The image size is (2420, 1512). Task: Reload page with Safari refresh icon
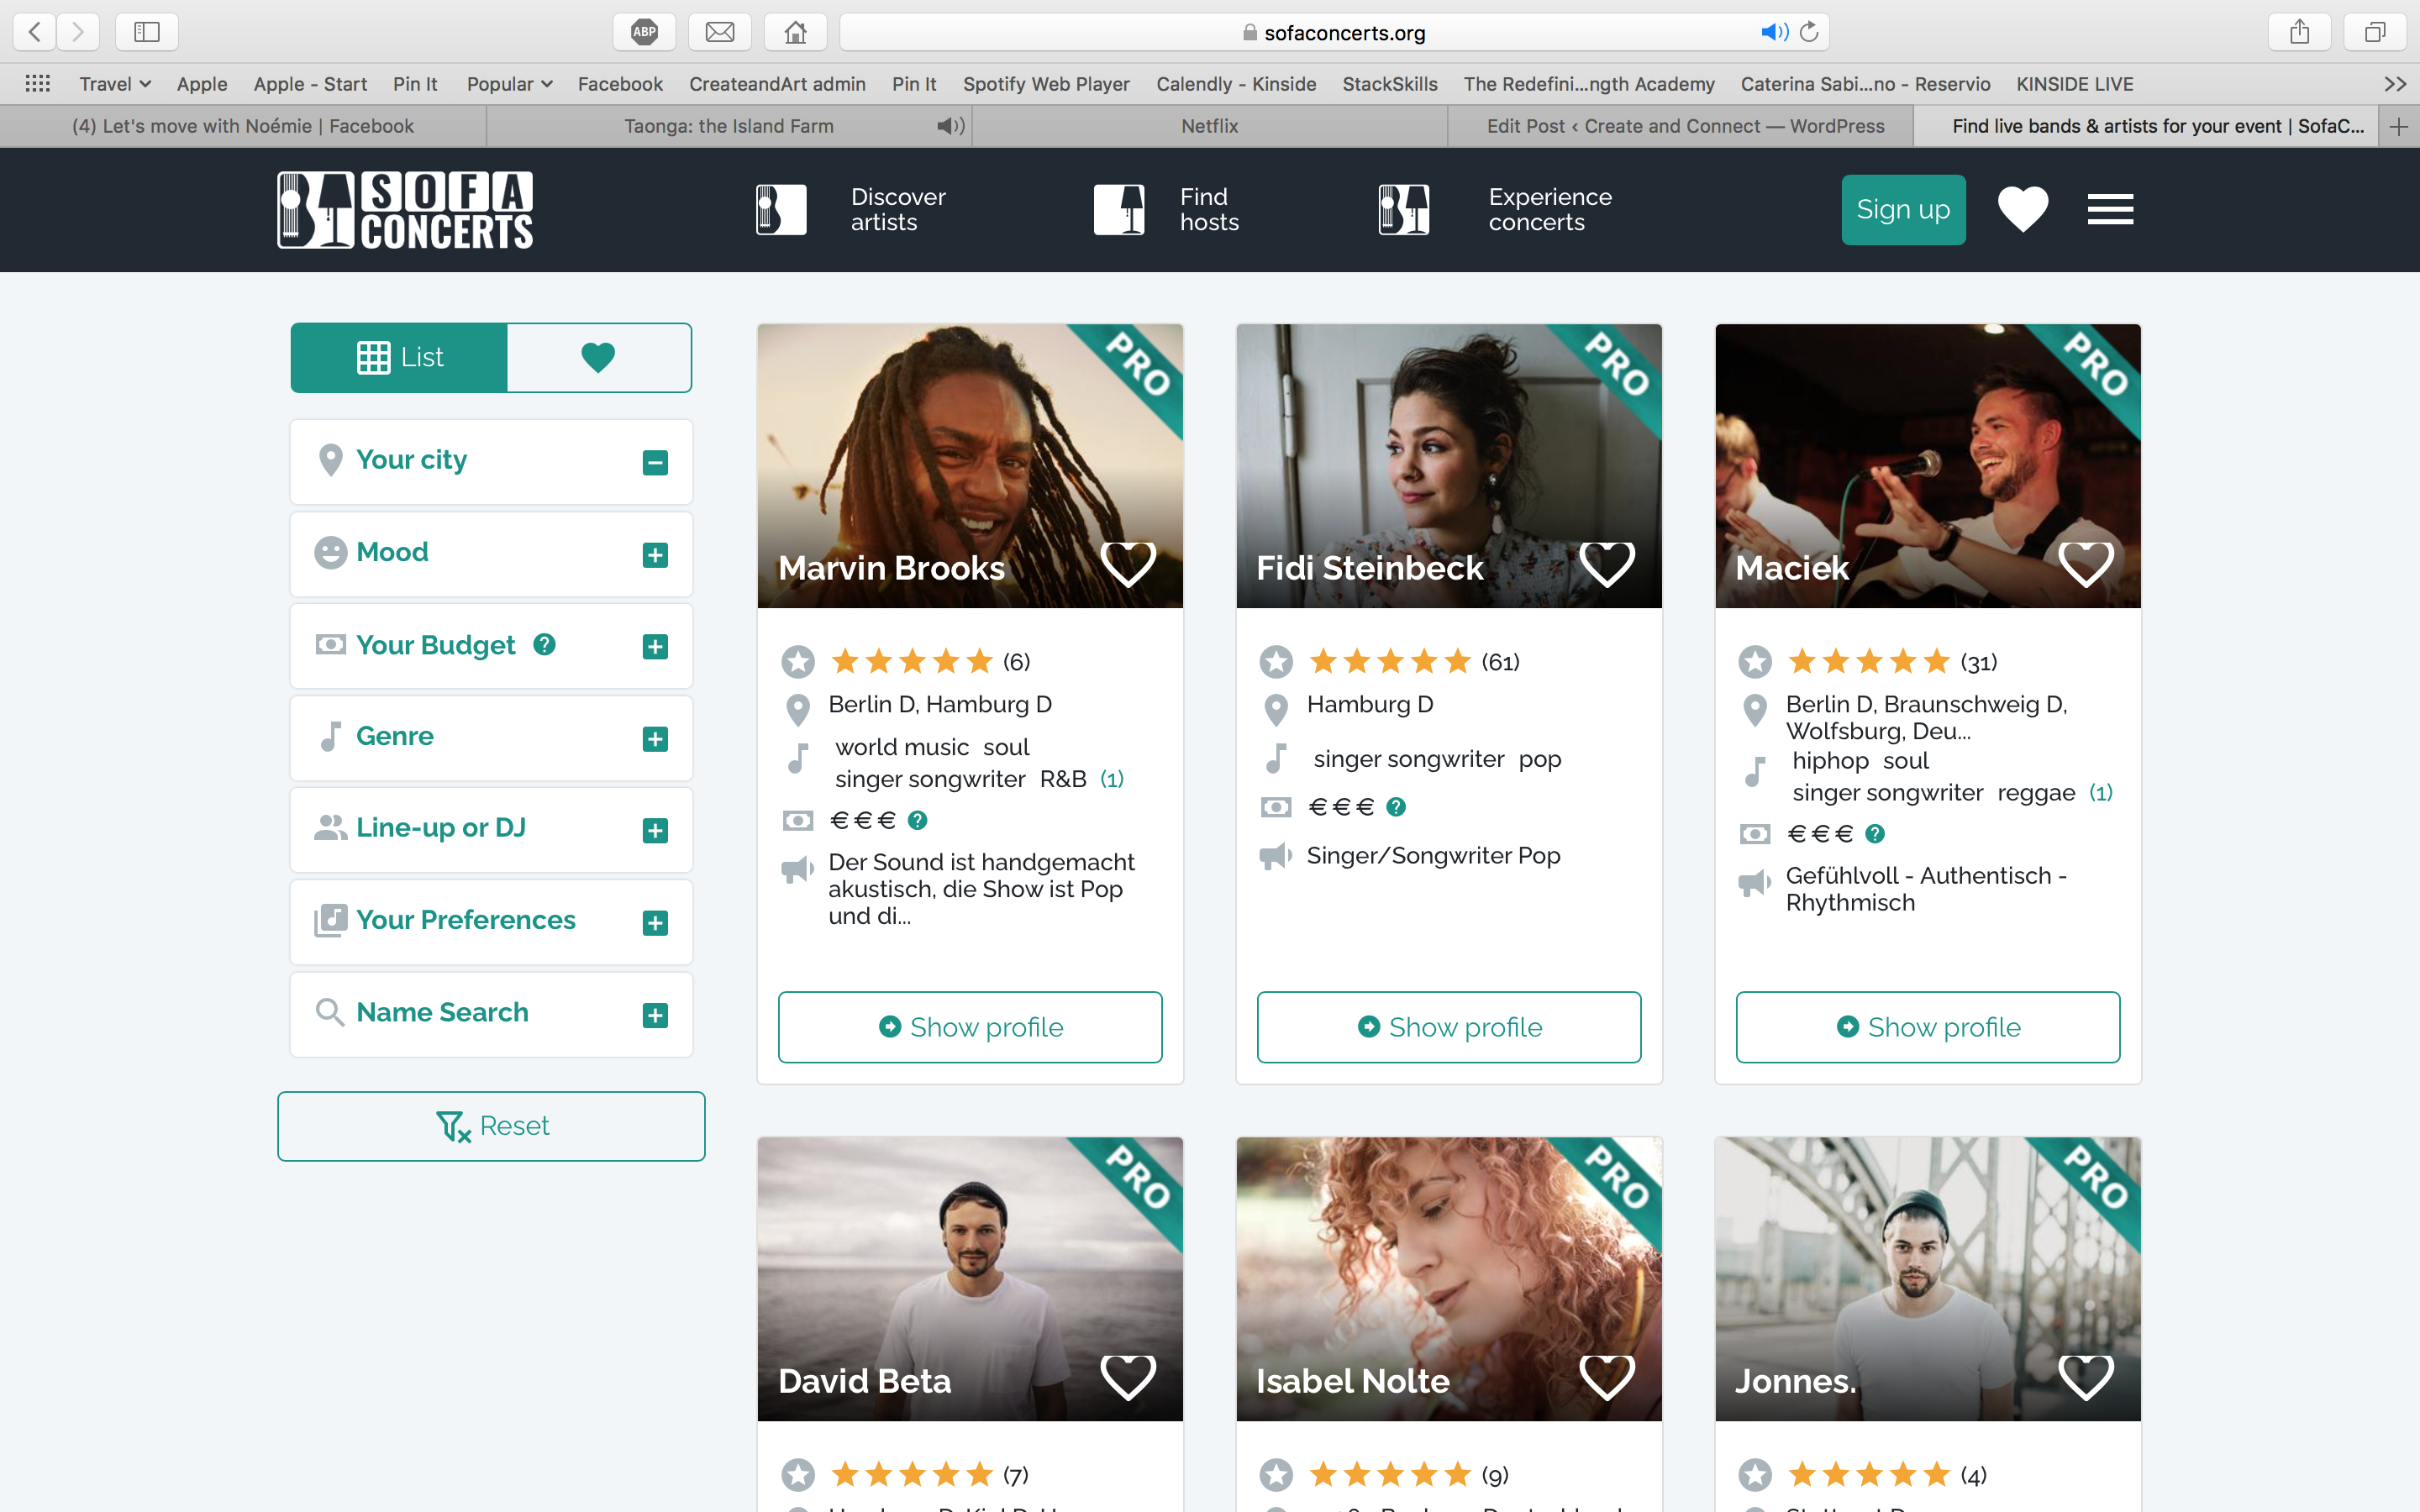[1809, 32]
